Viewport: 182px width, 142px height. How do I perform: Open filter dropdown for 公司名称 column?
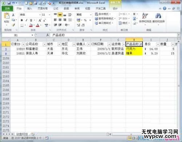click(44, 44)
